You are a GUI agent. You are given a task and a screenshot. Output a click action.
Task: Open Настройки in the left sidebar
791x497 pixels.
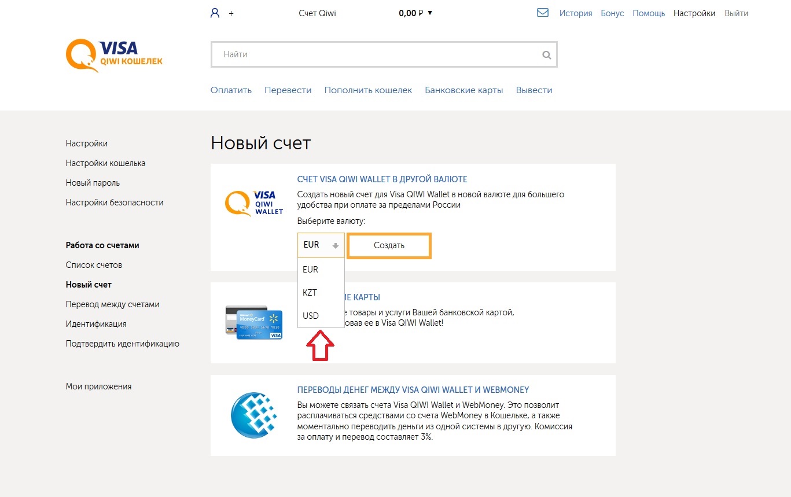pyautogui.click(x=87, y=143)
